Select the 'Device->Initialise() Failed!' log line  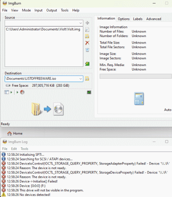pyautogui.click(x=32, y=181)
